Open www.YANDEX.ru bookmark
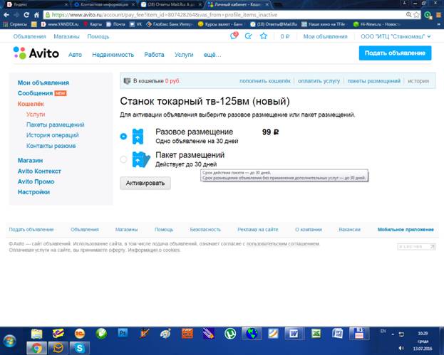The width and height of the screenshot is (444, 355). tap(60, 24)
